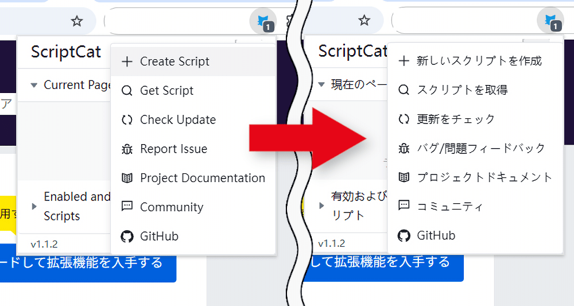Click the ScriptCat title in left popup

(x=66, y=52)
